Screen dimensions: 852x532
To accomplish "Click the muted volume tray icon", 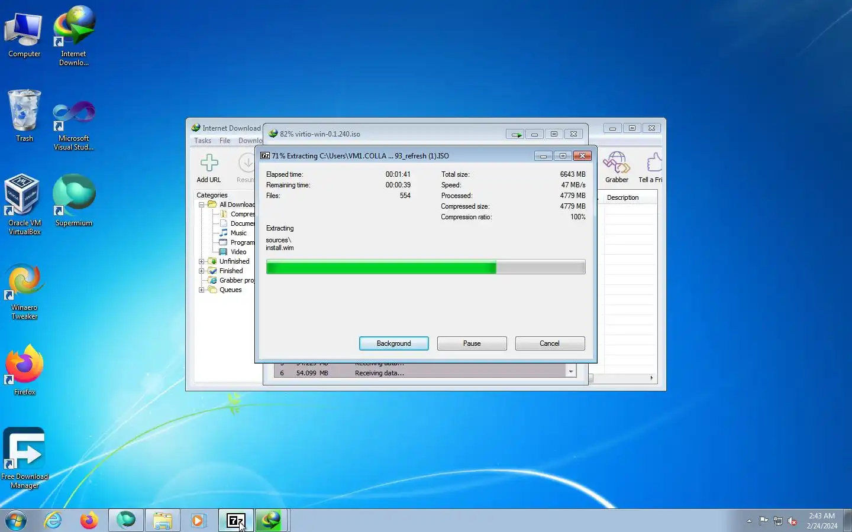I will coord(792,521).
